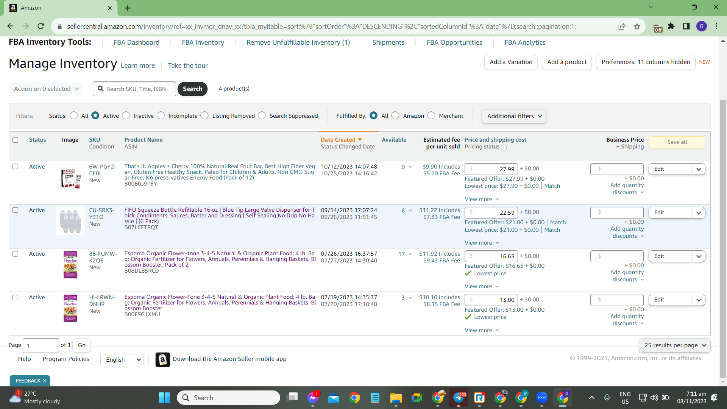Screen dimensions: 727x409
Task: Go to the Shipments tab
Action: [x=388, y=42]
